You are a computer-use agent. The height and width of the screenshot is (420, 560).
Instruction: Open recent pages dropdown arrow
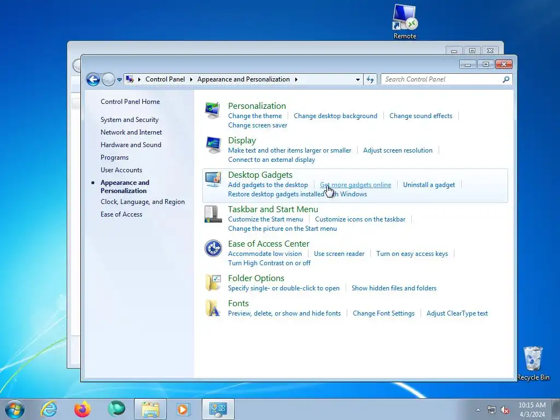point(119,80)
